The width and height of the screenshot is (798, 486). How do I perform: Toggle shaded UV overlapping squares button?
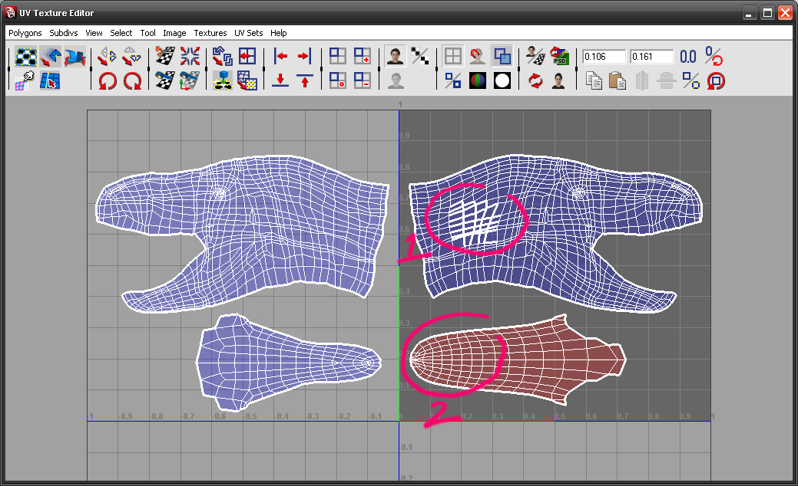(502, 56)
